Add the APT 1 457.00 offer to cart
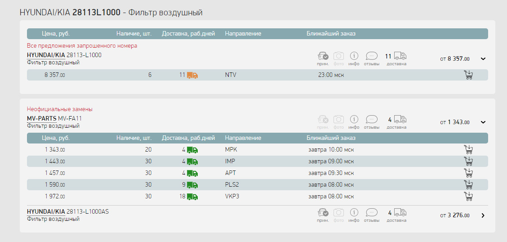 (x=468, y=173)
